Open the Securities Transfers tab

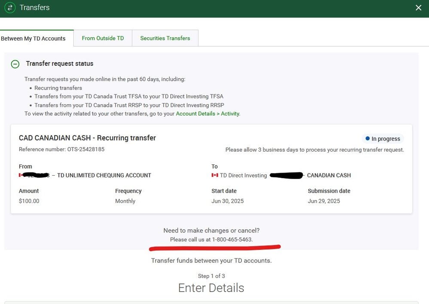(165, 38)
